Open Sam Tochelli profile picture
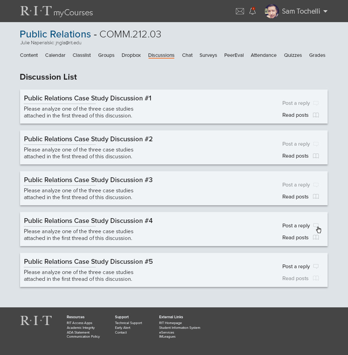 tap(272, 11)
